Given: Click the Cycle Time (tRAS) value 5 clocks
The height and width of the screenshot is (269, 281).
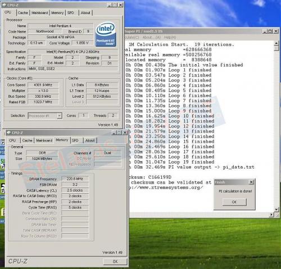Looking at the screenshot, I should (75, 207).
